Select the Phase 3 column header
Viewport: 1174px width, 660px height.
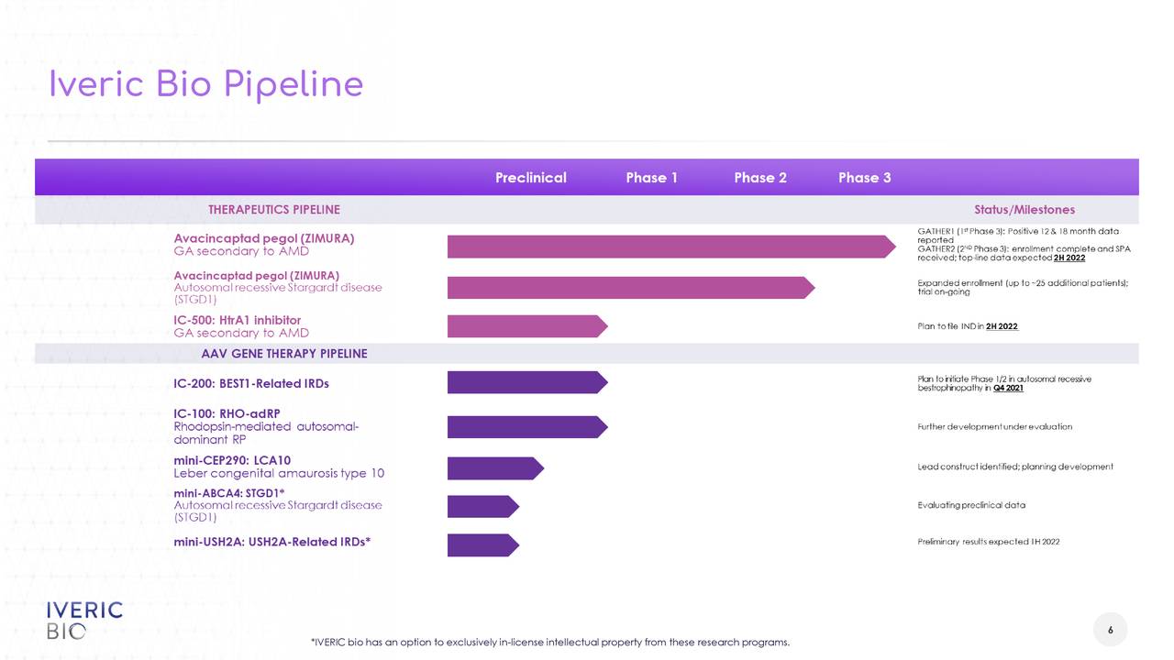pyautogui.click(x=864, y=178)
